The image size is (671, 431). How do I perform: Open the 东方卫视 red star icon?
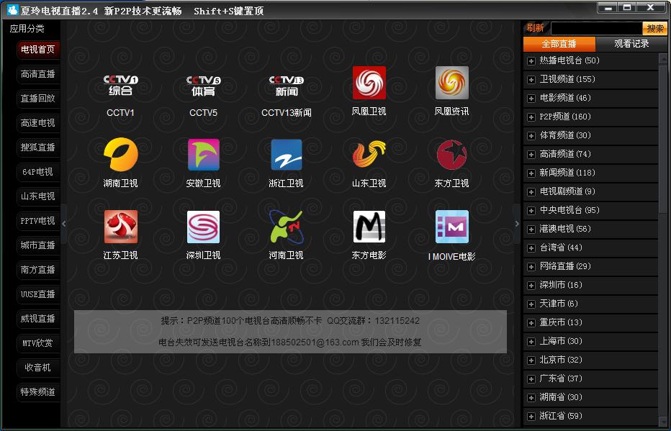tap(452, 155)
